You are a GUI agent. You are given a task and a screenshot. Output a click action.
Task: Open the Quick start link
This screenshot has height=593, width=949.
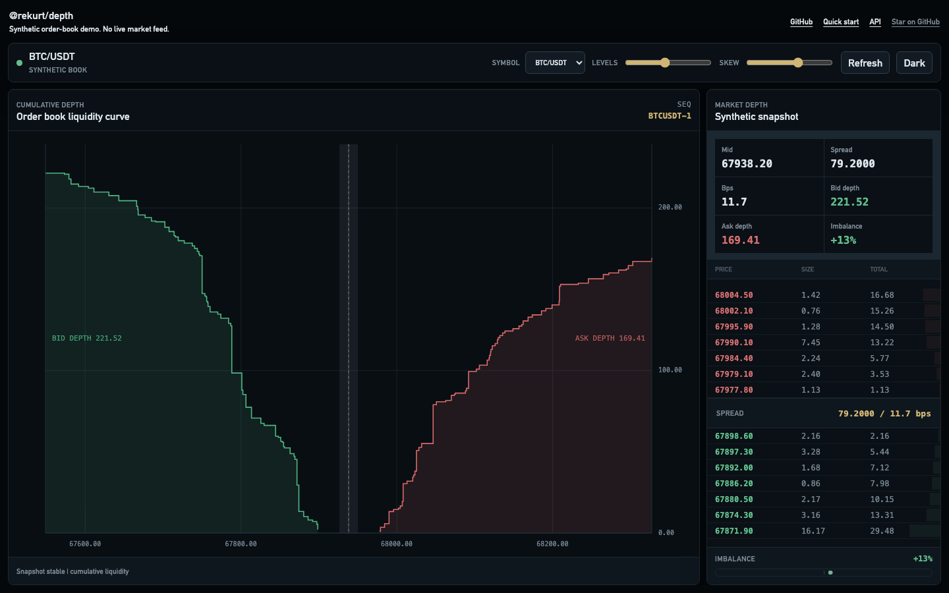pos(841,22)
